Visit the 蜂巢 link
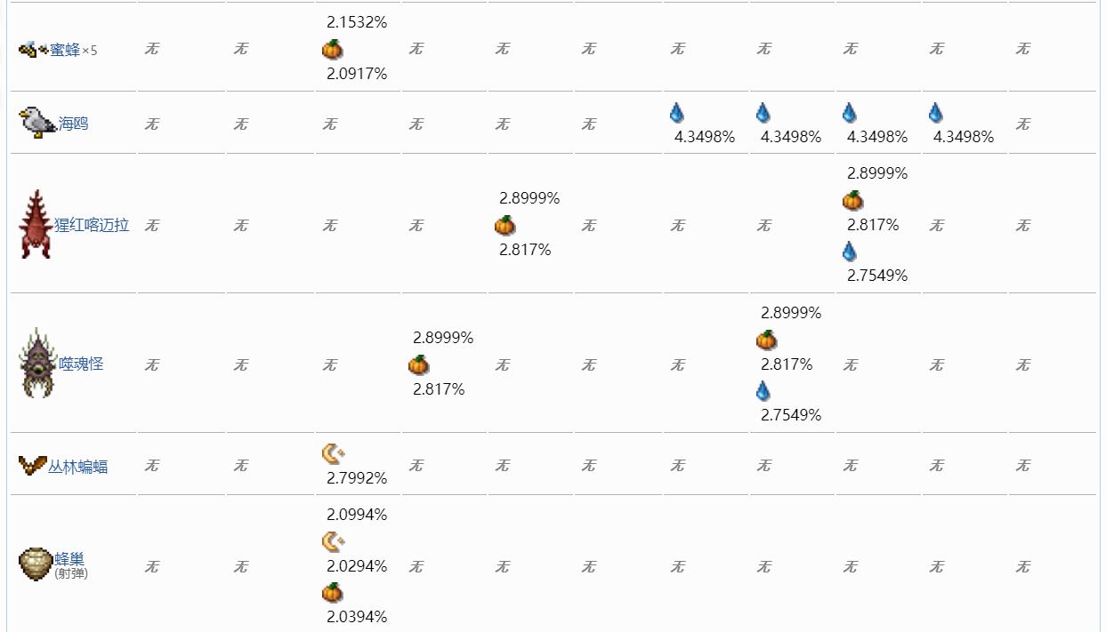This screenshot has width=1106, height=632. point(69,559)
